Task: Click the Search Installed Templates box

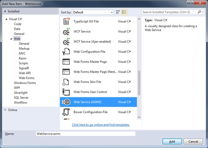Action: [x=169, y=12]
